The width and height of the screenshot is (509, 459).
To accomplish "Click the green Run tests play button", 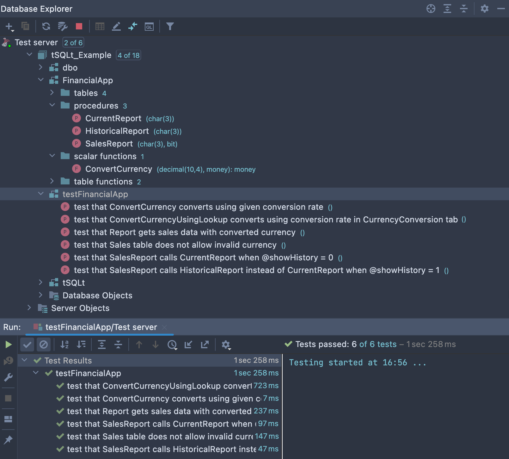I will click(9, 344).
